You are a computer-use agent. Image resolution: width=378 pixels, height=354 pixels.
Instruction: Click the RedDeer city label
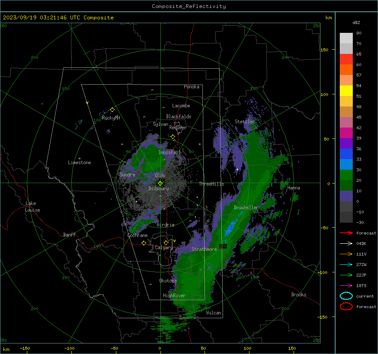[x=178, y=128]
